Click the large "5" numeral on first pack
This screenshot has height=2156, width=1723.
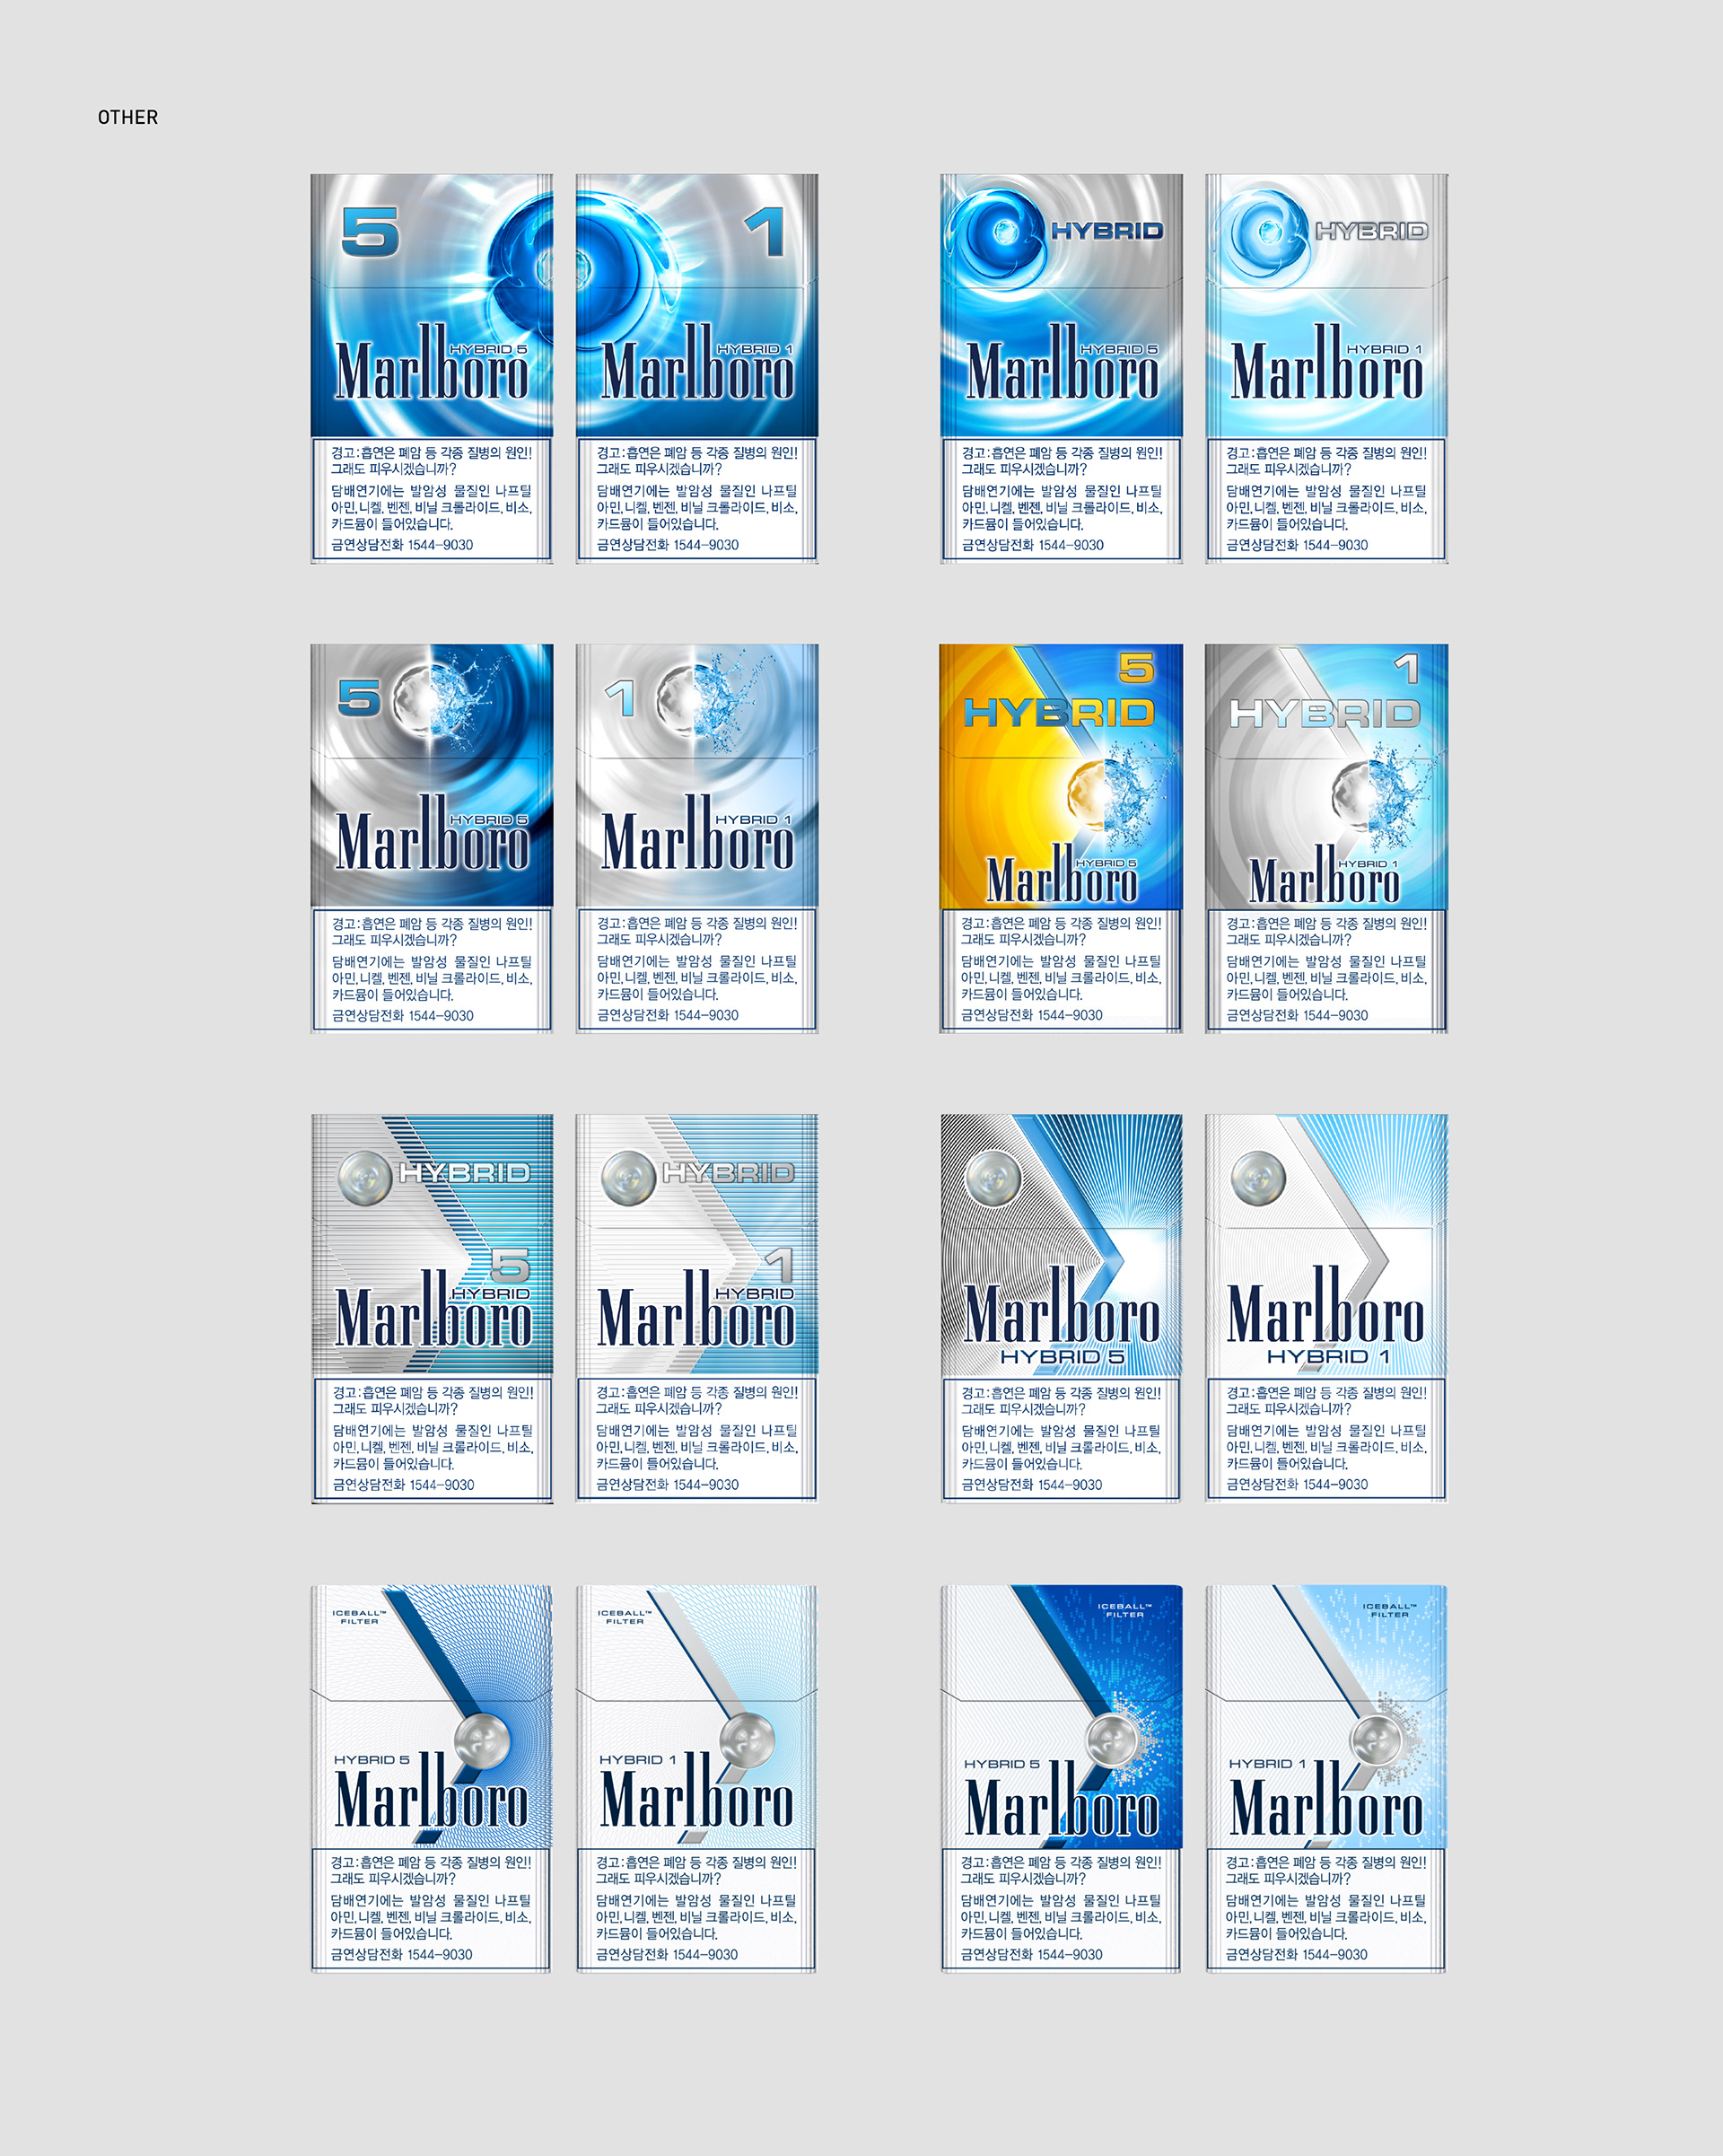pyautogui.click(x=370, y=232)
